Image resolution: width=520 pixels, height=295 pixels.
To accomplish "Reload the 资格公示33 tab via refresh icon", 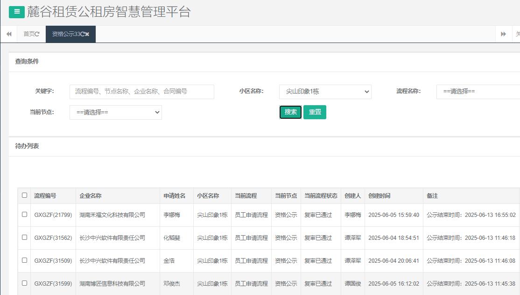I will (x=82, y=34).
